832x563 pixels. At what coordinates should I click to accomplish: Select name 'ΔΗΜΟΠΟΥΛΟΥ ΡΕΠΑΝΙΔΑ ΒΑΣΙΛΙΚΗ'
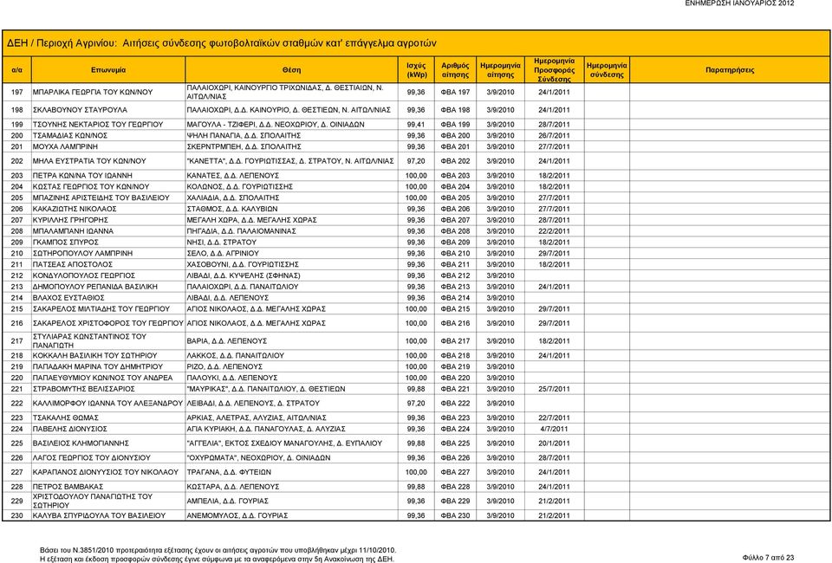(95, 287)
